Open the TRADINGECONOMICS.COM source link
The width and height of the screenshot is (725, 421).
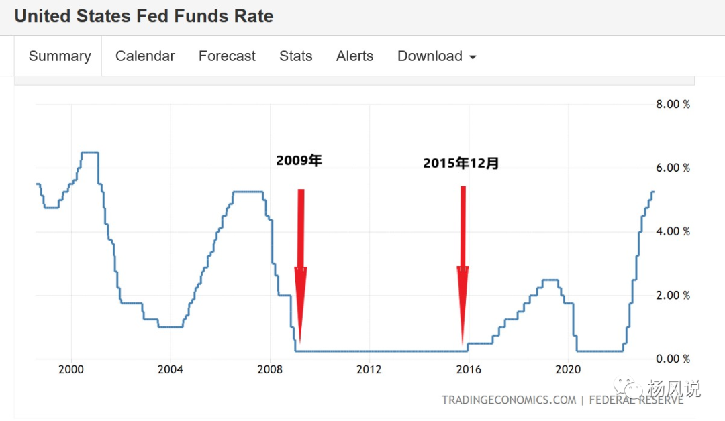pyautogui.click(x=509, y=400)
